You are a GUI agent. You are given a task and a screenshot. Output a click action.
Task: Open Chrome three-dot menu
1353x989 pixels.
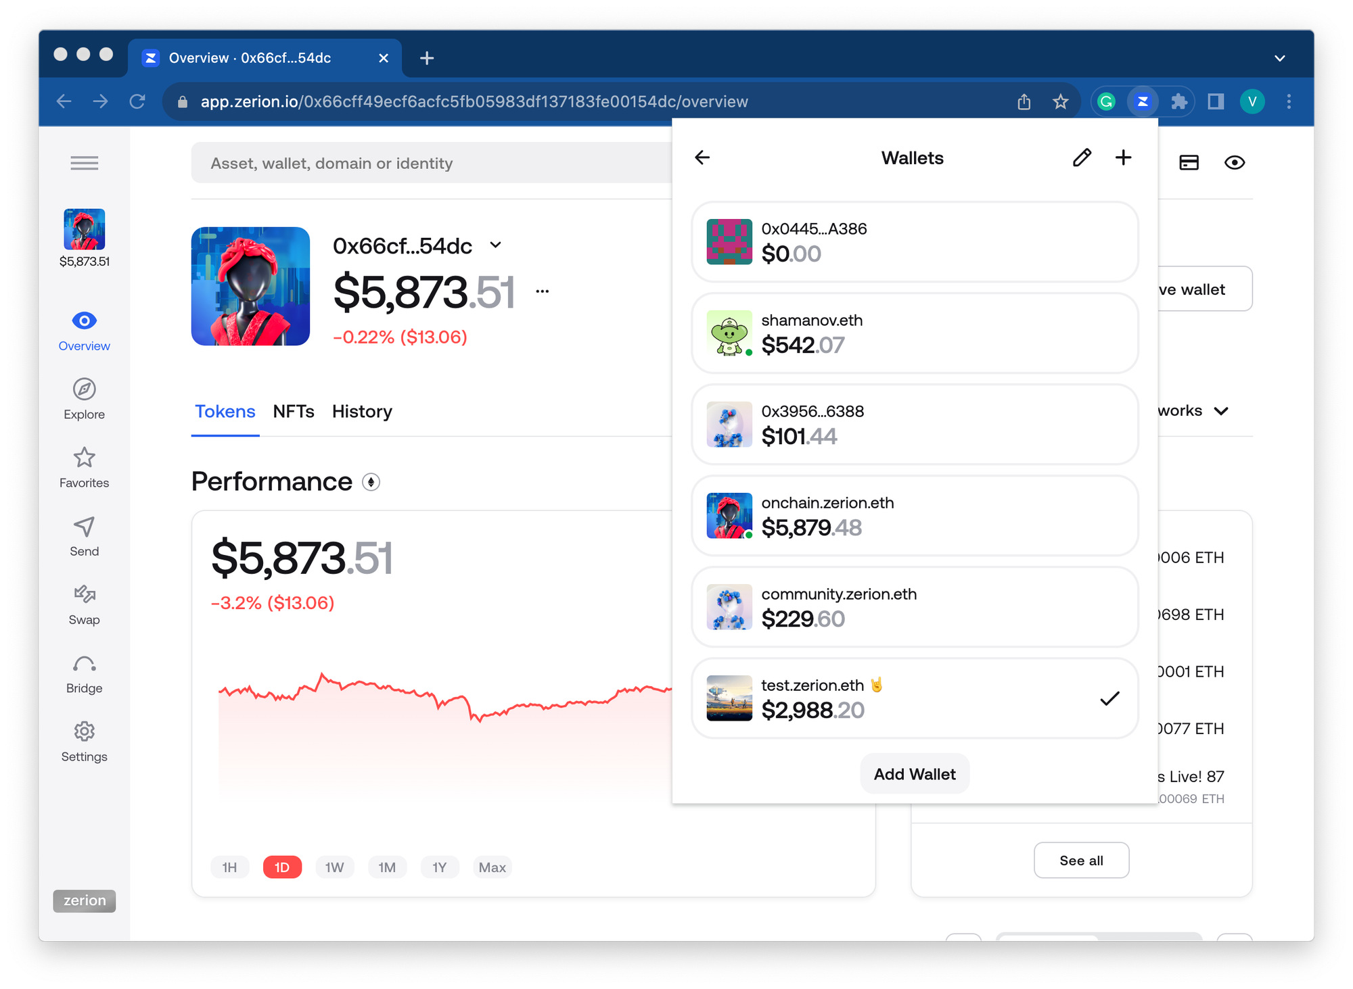pyautogui.click(x=1289, y=101)
